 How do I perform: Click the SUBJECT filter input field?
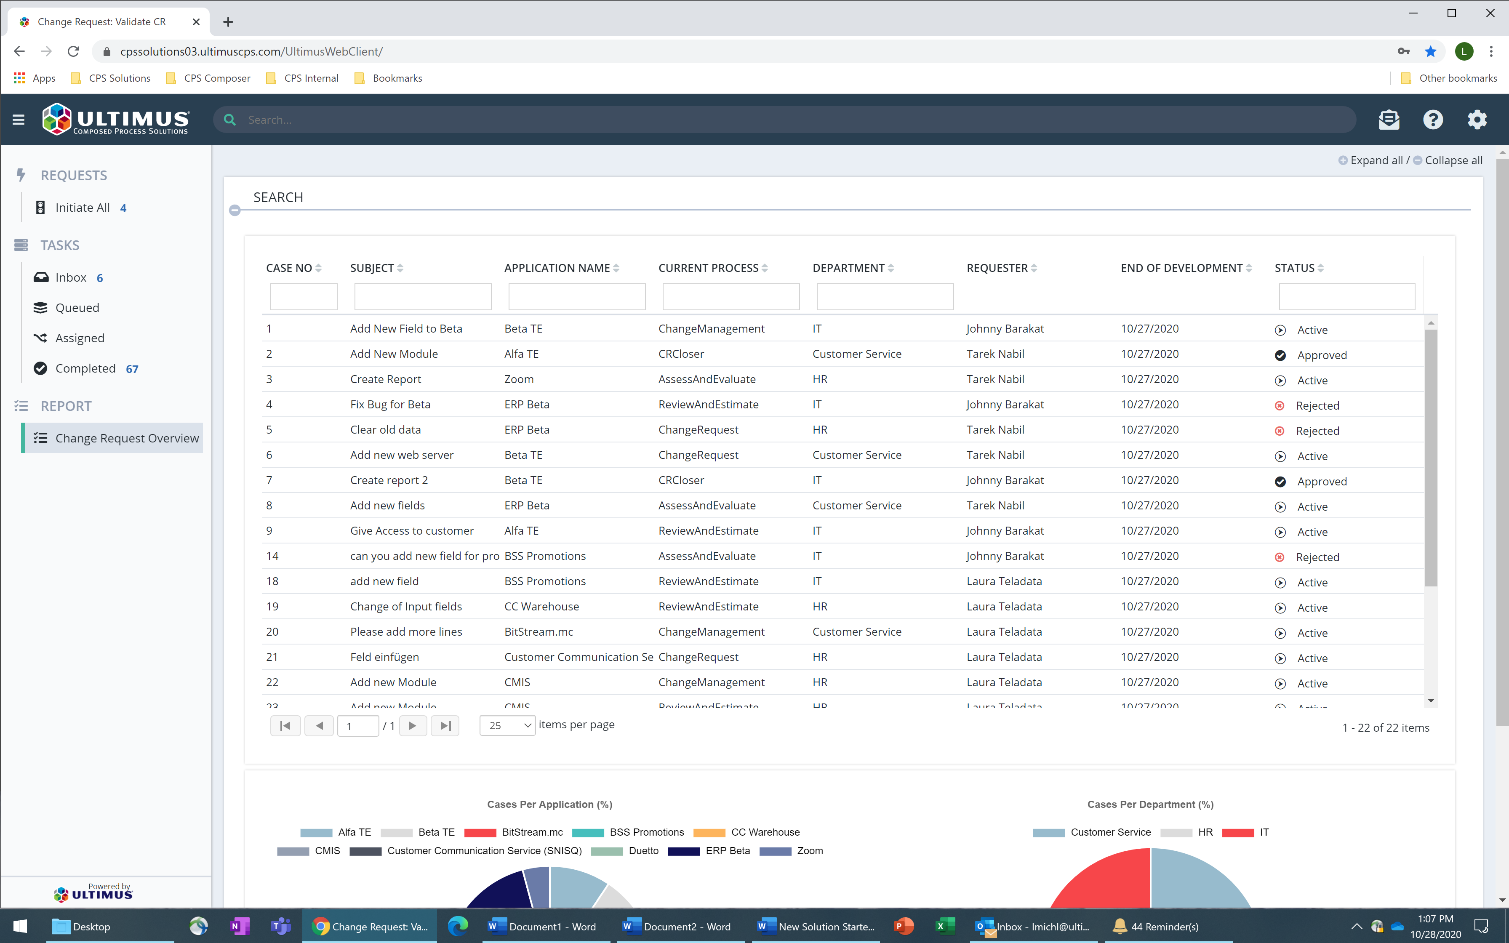[422, 296]
